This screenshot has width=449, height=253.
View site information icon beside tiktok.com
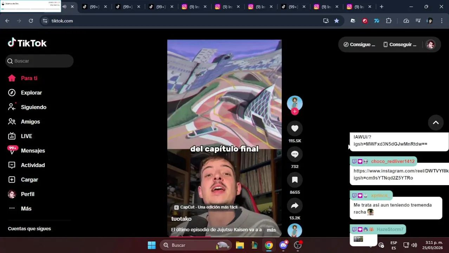[45, 21]
